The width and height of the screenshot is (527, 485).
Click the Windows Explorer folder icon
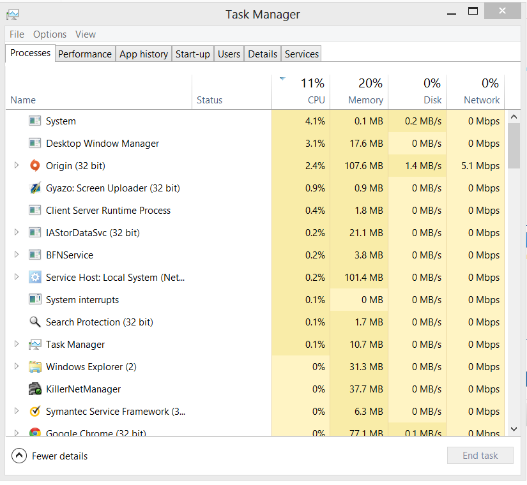pyautogui.click(x=35, y=367)
